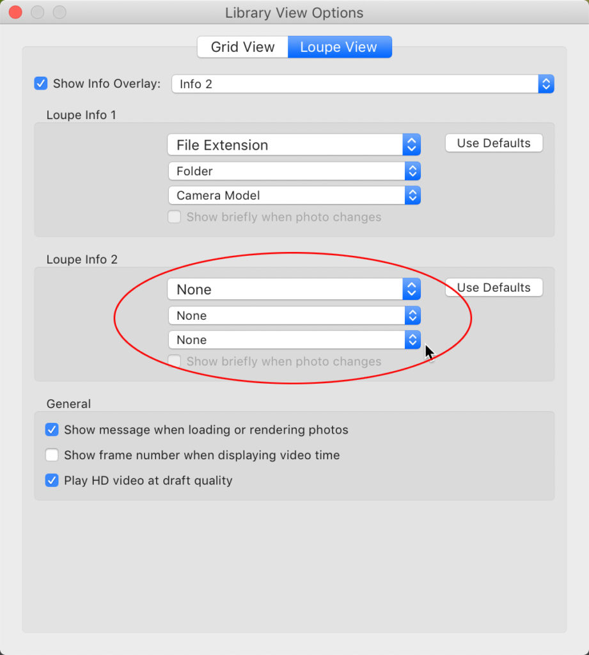
Task: Uncheck Show message when loading or rendering photos
Action: (x=52, y=430)
